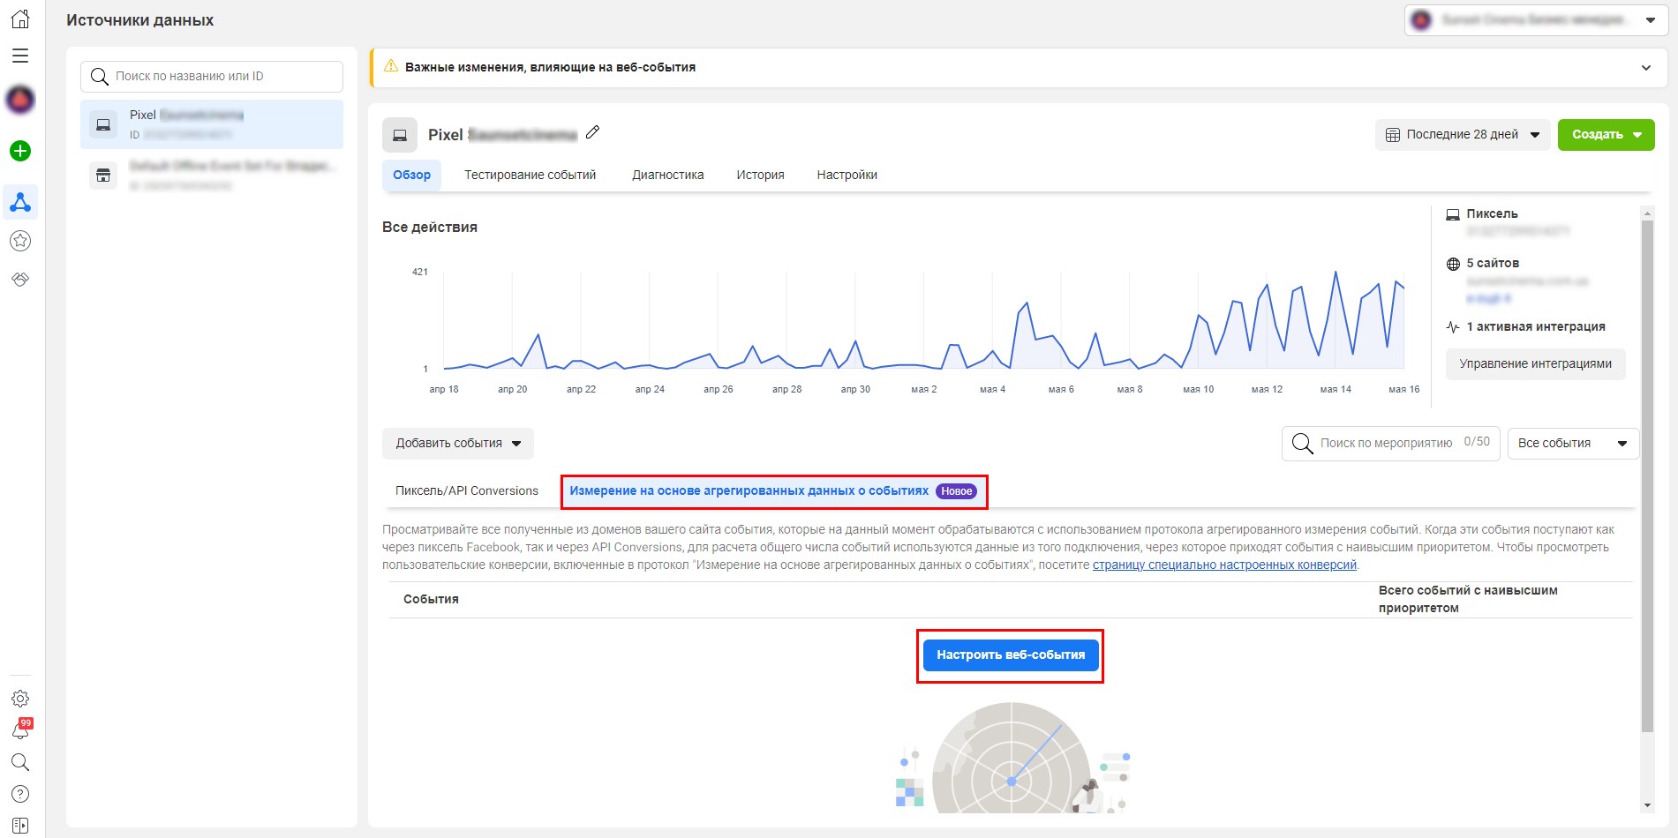This screenshot has height=838, width=1678.
Task: Open the star custom conversions icon
Action: (20, 241)
